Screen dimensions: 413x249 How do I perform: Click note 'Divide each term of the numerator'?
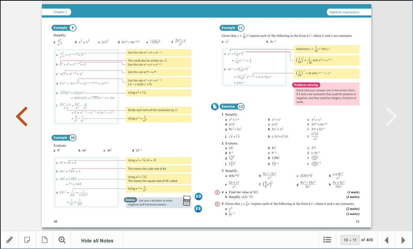pyautogui.click(x=153, y=110)
